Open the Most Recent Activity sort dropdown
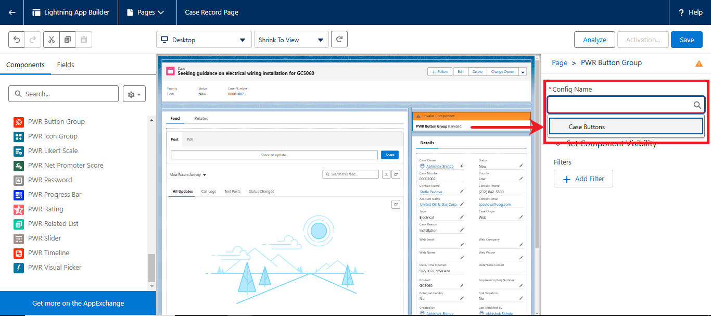 pyautogui.click(x=188, y=175)
